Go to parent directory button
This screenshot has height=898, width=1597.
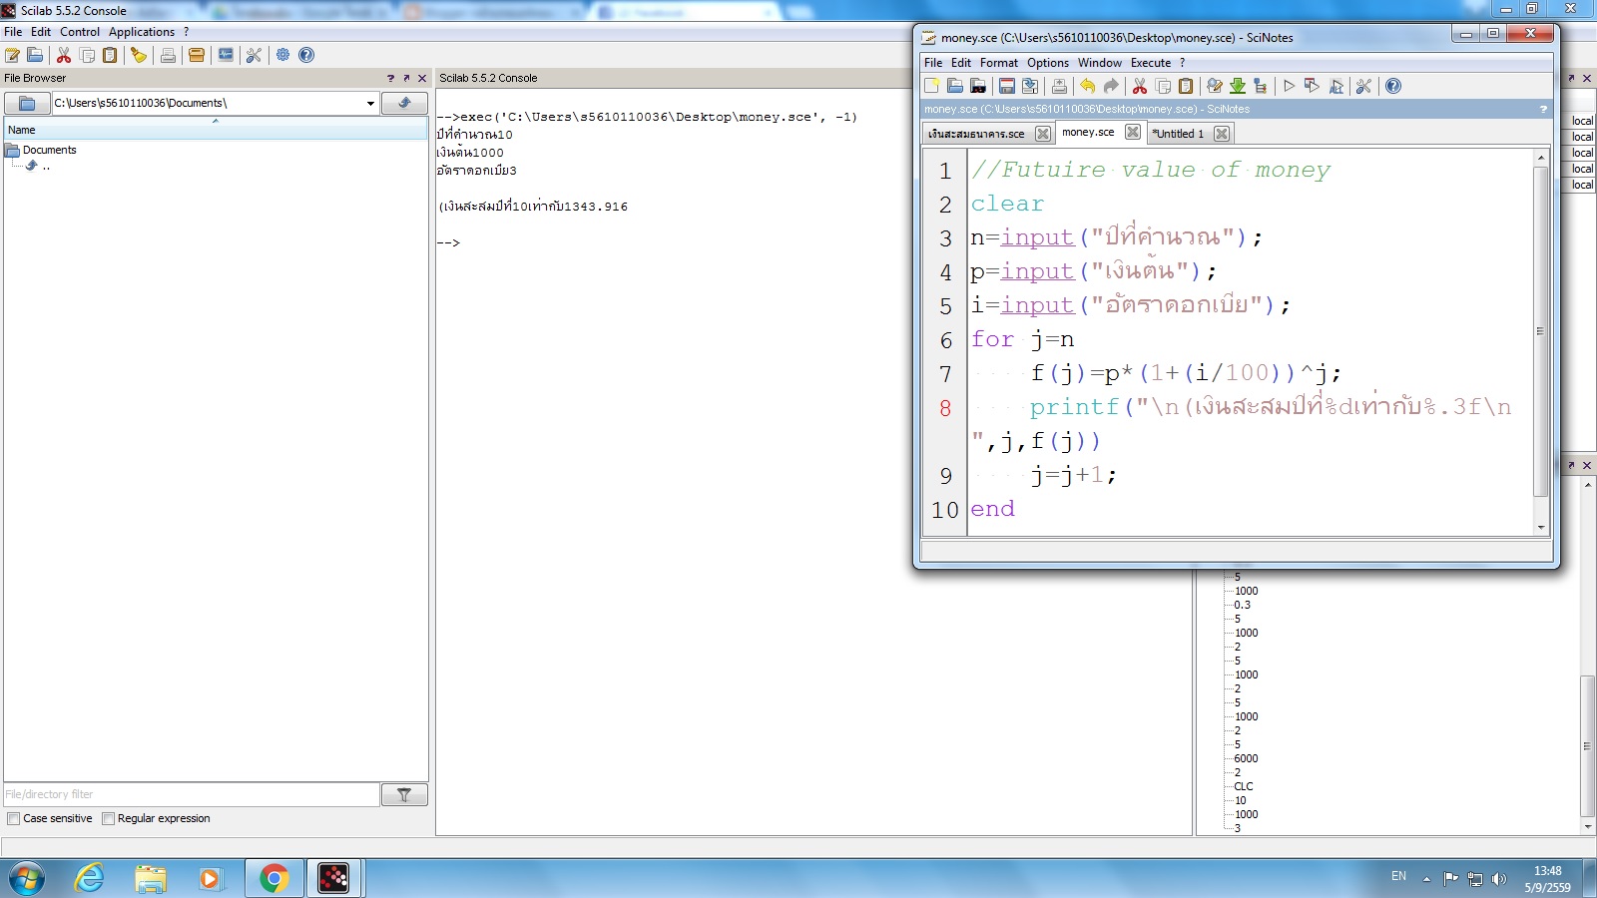(404, 103)
